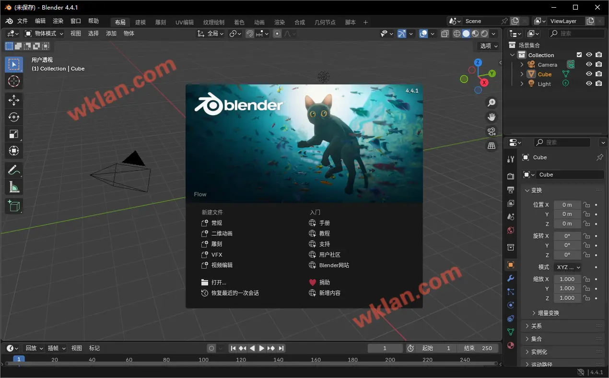Switch to the UV Editing workspace tab
This screenshot has width=609, height=378.
click(185, 23)
